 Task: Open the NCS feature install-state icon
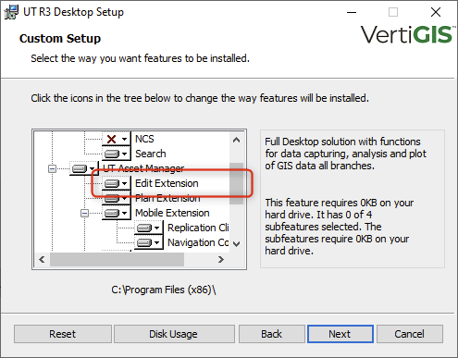click(x=116, y=139)
